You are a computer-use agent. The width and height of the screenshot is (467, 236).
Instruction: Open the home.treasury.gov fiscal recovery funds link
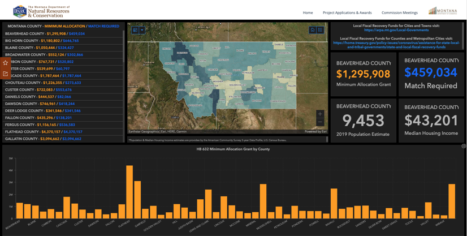[x=396, y=45]
